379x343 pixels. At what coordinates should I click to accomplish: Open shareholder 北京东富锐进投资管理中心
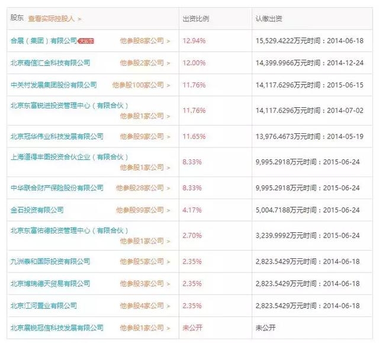[69, 105]
